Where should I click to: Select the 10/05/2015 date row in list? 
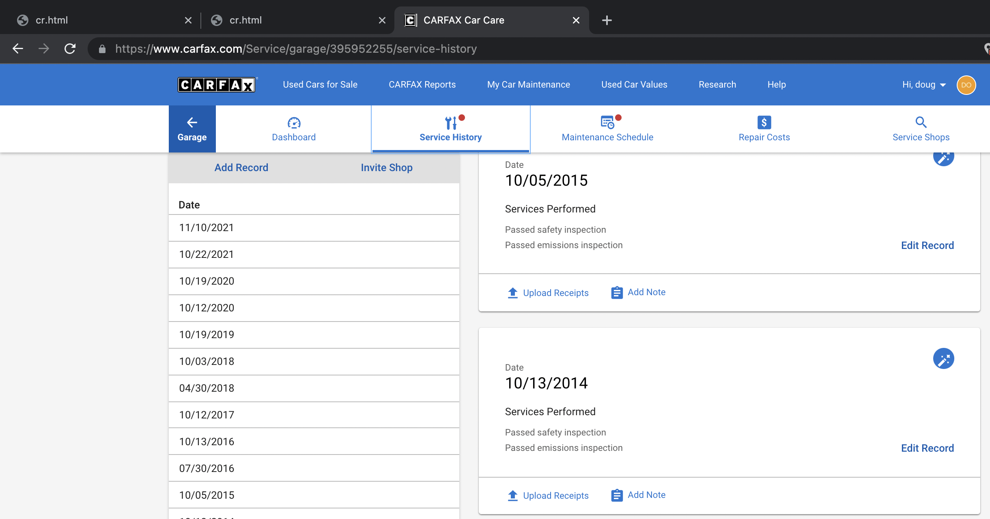click(x=314, y=495)
